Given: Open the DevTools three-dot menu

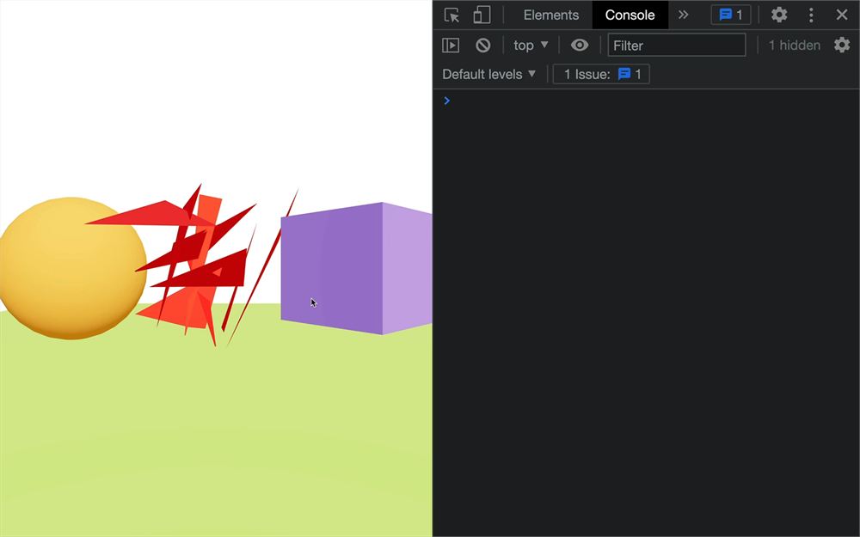Looking at the screenshot, I should (x=811, y=15).
